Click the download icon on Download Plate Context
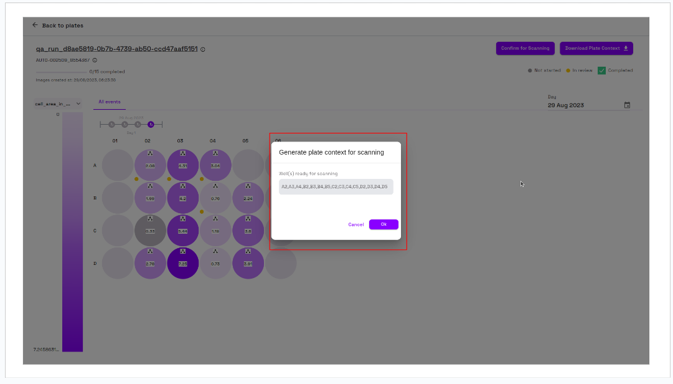This screenshot has height=384, width=673. point(626,48)
